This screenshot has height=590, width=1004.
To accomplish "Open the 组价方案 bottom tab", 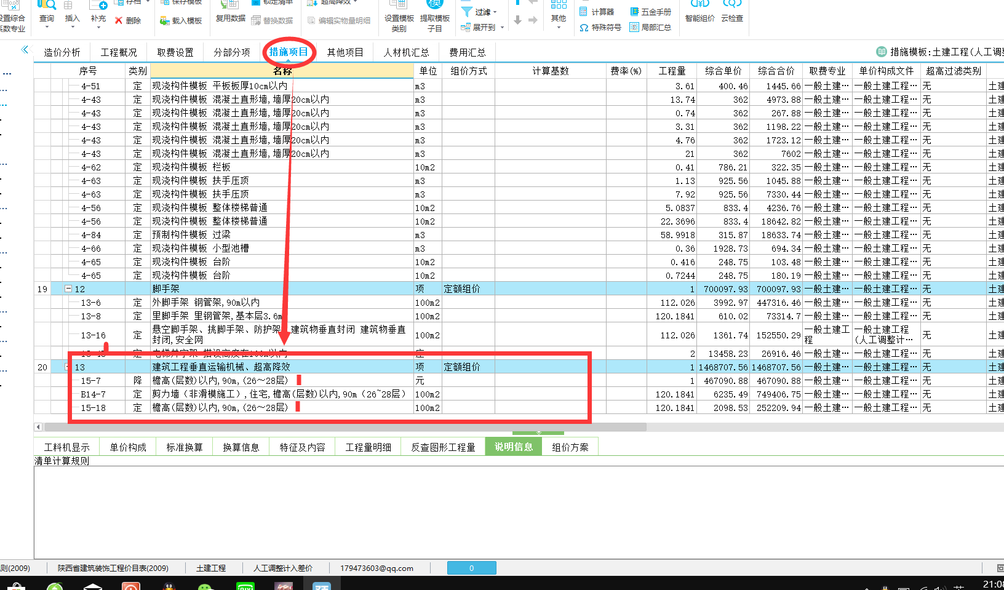I will tap(570, 447).
